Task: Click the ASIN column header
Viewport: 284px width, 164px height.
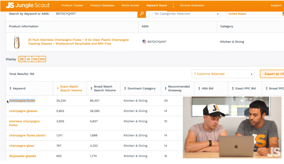Action: (145, 26)
